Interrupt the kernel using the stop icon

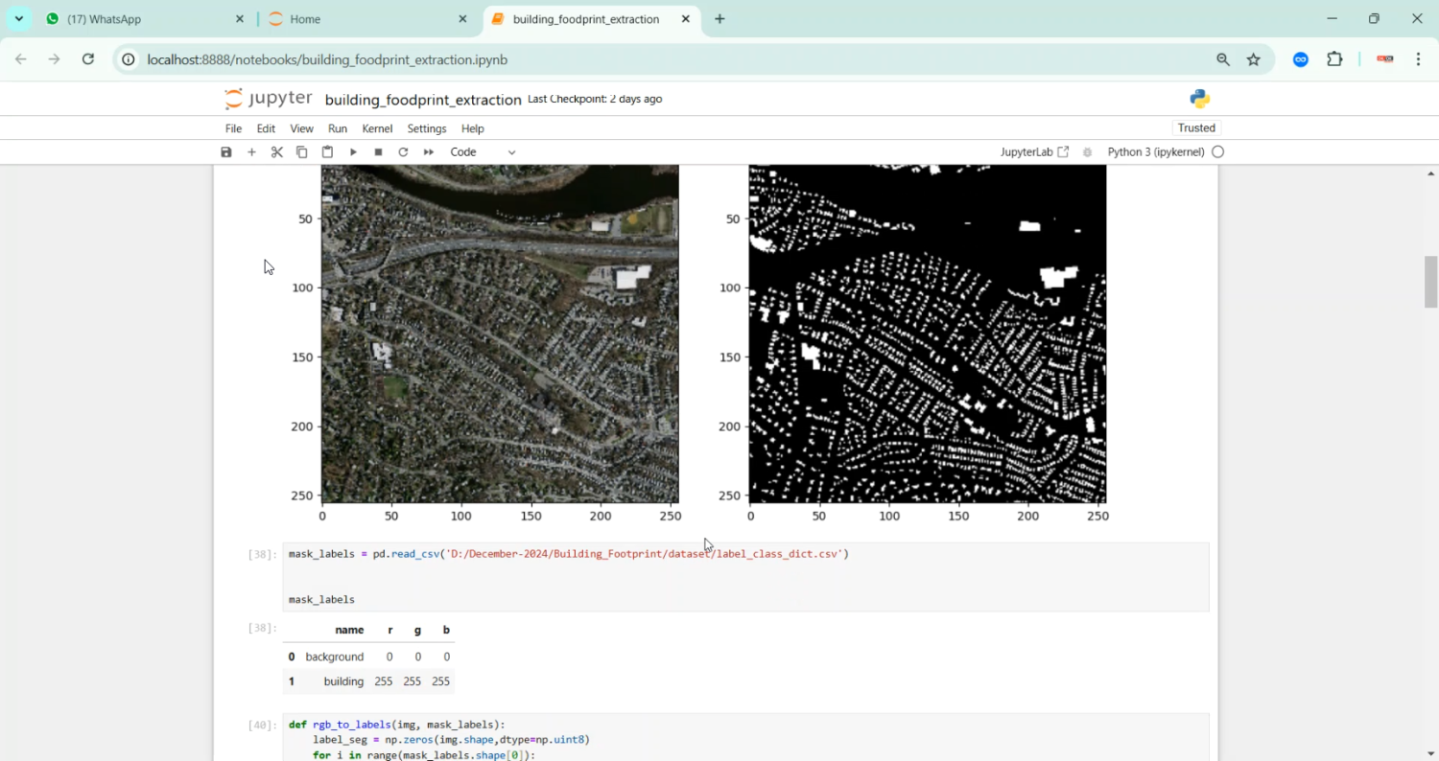pyautogui.click(x=378, y=152)
